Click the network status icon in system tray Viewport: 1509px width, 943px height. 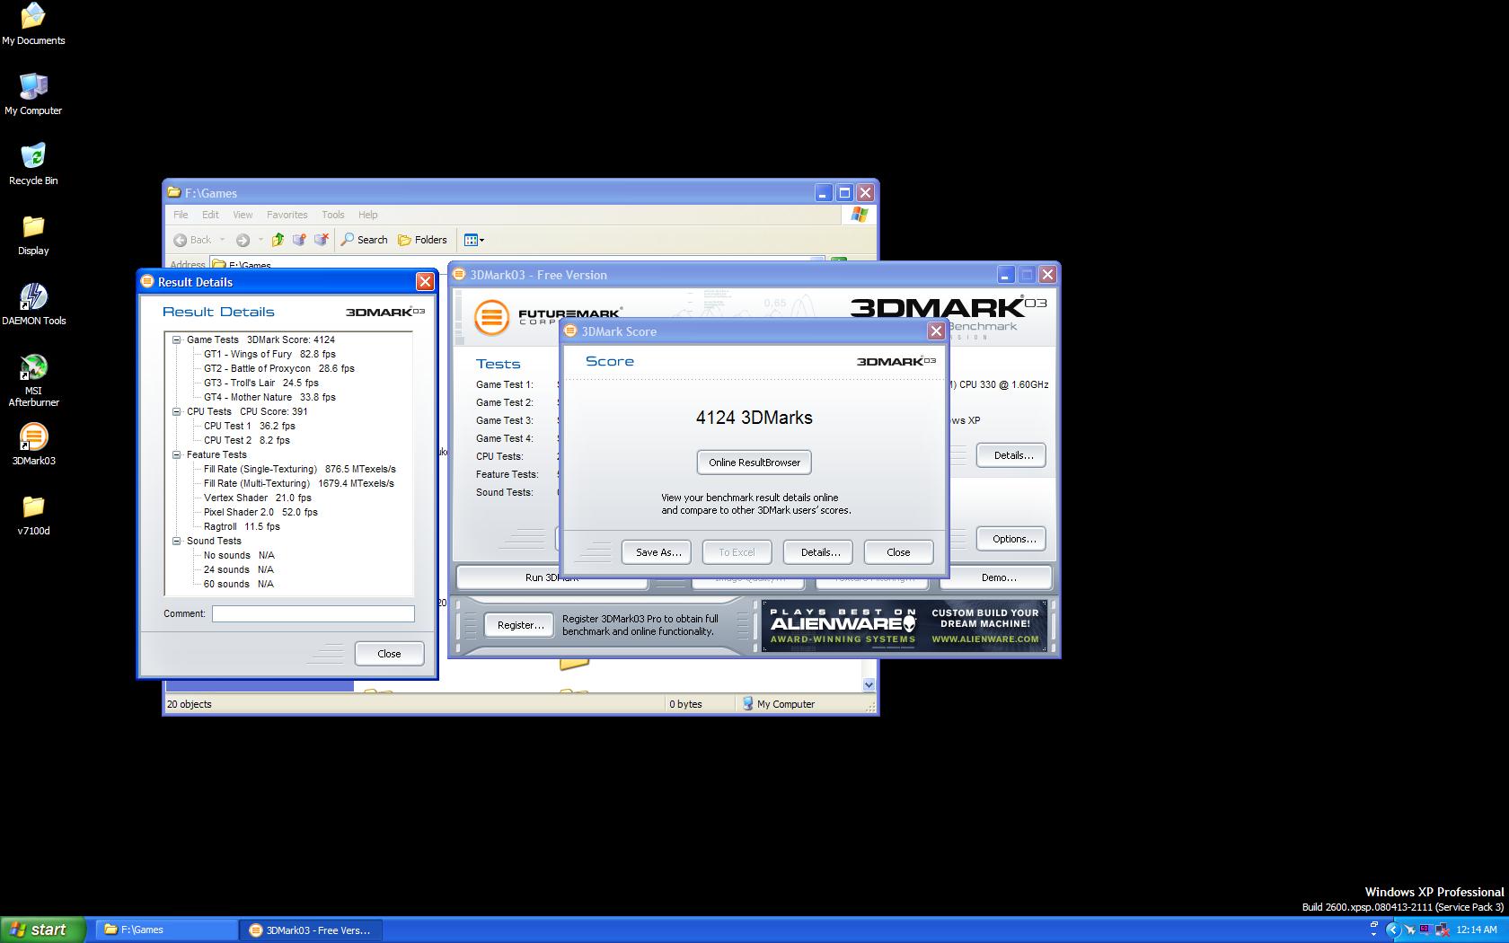pyautogui.click(x=1443, y=931)
